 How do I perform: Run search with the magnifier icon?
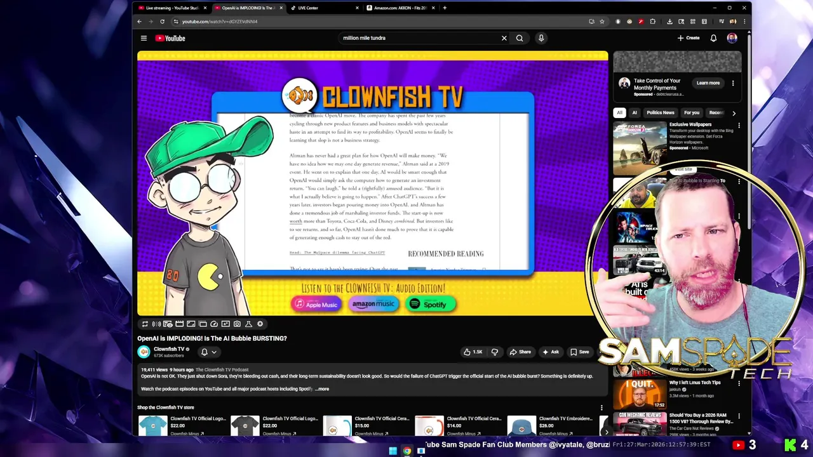coord(520,38)
